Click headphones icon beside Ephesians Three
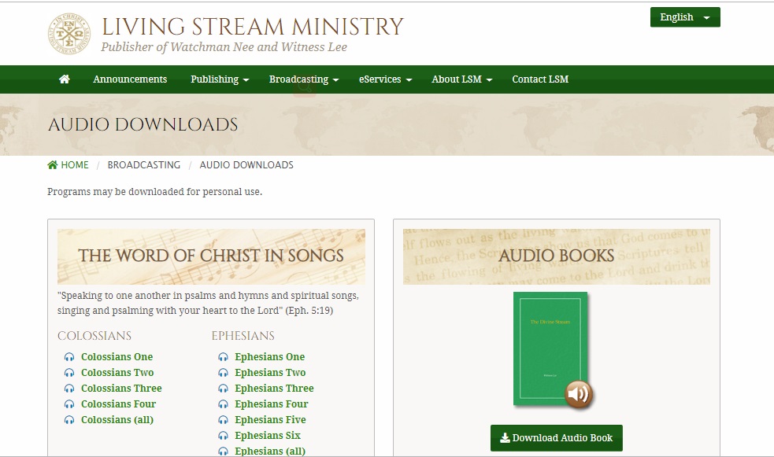This screenshot has width=774, height=457. 223,389
